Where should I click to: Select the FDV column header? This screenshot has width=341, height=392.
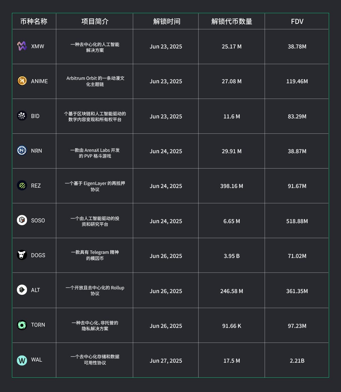(x=297, y=21)
